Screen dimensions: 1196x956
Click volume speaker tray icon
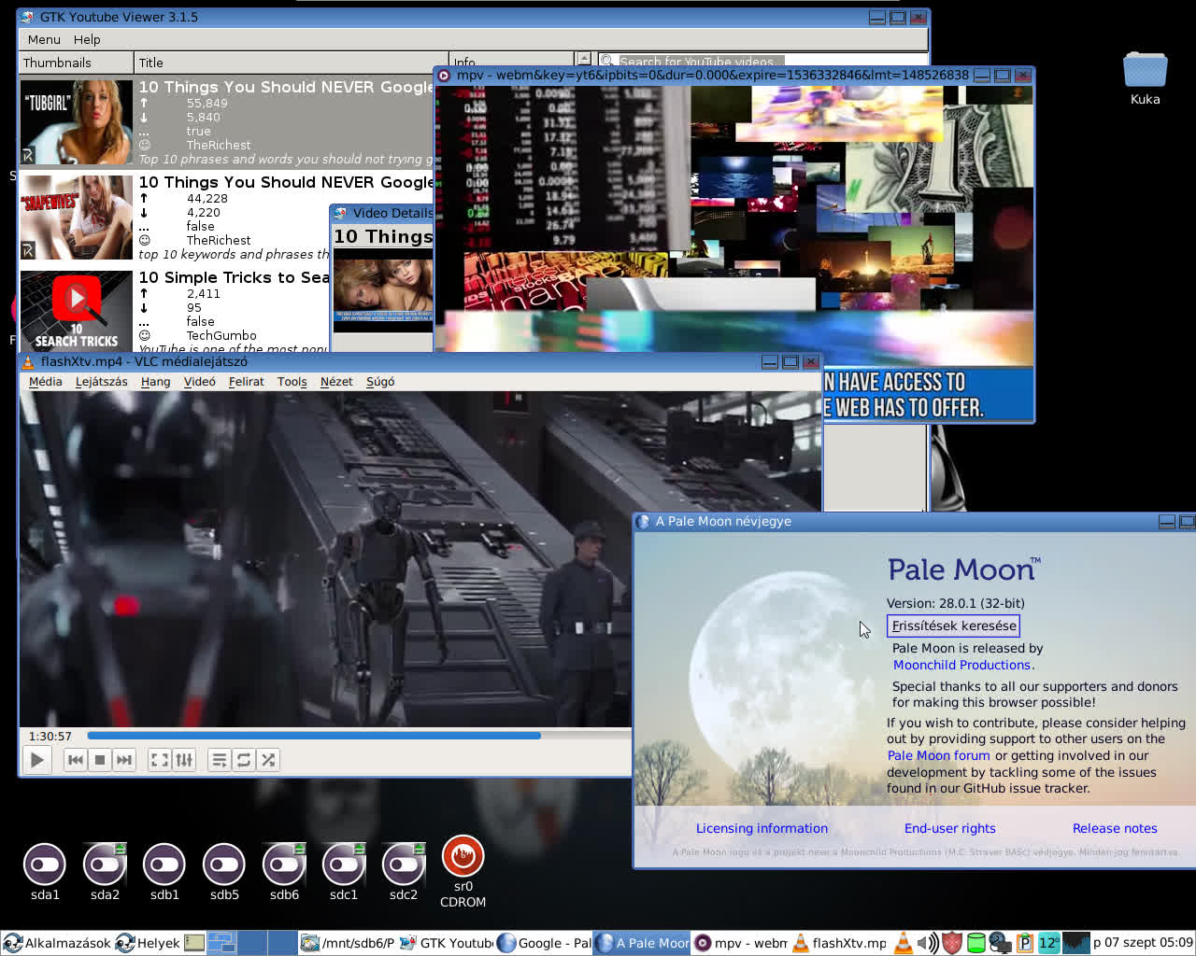928,943
